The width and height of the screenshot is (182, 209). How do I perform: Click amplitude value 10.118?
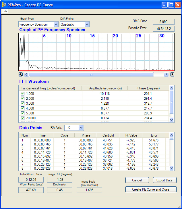(105, 93)
